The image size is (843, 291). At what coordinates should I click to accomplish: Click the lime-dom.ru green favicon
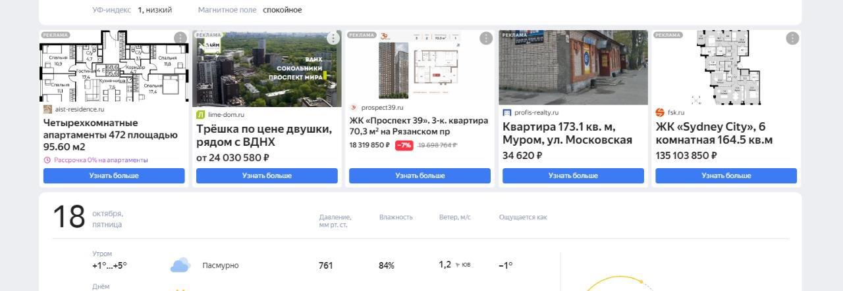point(201,114)
